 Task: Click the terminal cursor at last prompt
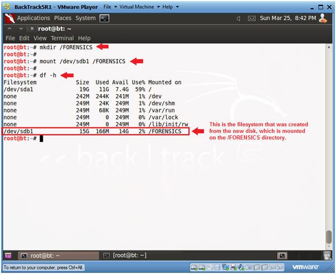pos(41,139)
